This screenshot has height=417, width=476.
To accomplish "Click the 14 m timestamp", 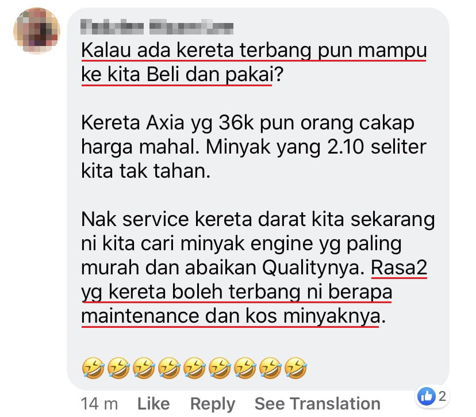I will coord(99,404).
